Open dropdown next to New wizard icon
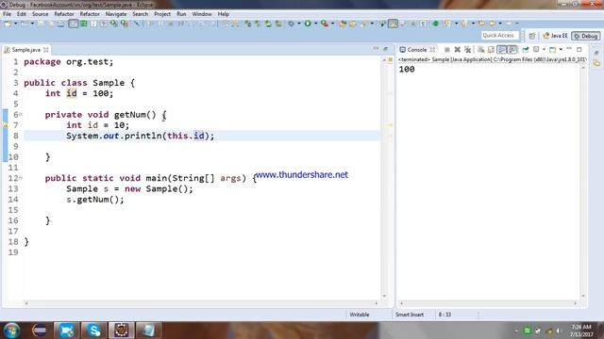The width and height of the screenshot is (604, 339). coord(16,24)
